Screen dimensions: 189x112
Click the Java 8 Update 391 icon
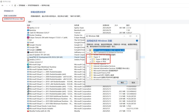click(28, 55)
